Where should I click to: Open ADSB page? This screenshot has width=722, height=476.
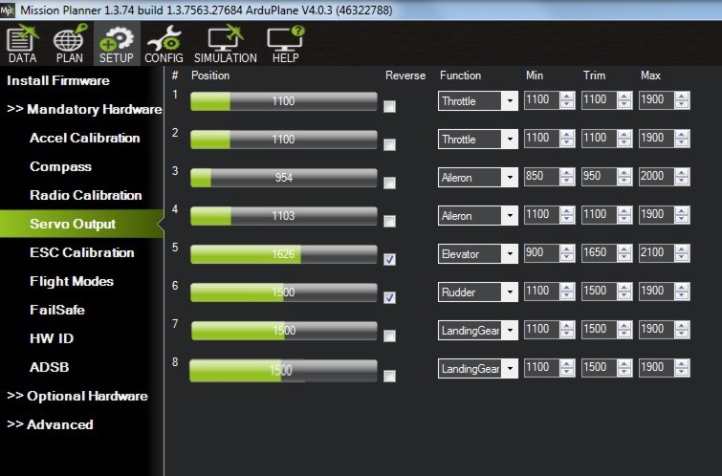coord(50,367)
